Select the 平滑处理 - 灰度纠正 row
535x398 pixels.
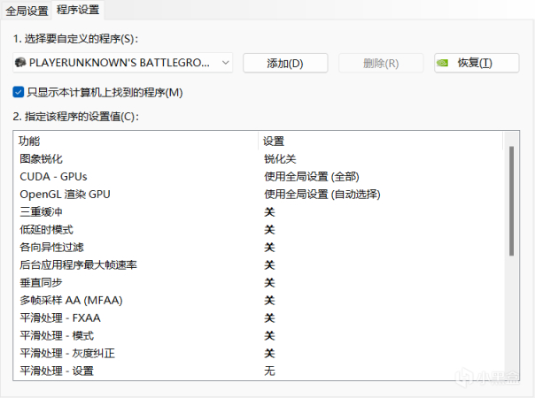[x=260, y=354]
